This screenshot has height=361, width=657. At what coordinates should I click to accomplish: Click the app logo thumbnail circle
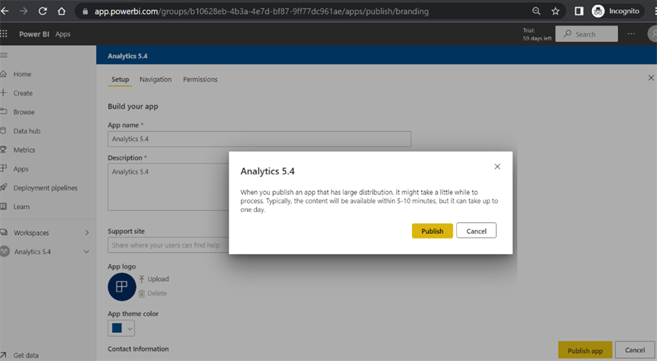(x=122, y=287)
